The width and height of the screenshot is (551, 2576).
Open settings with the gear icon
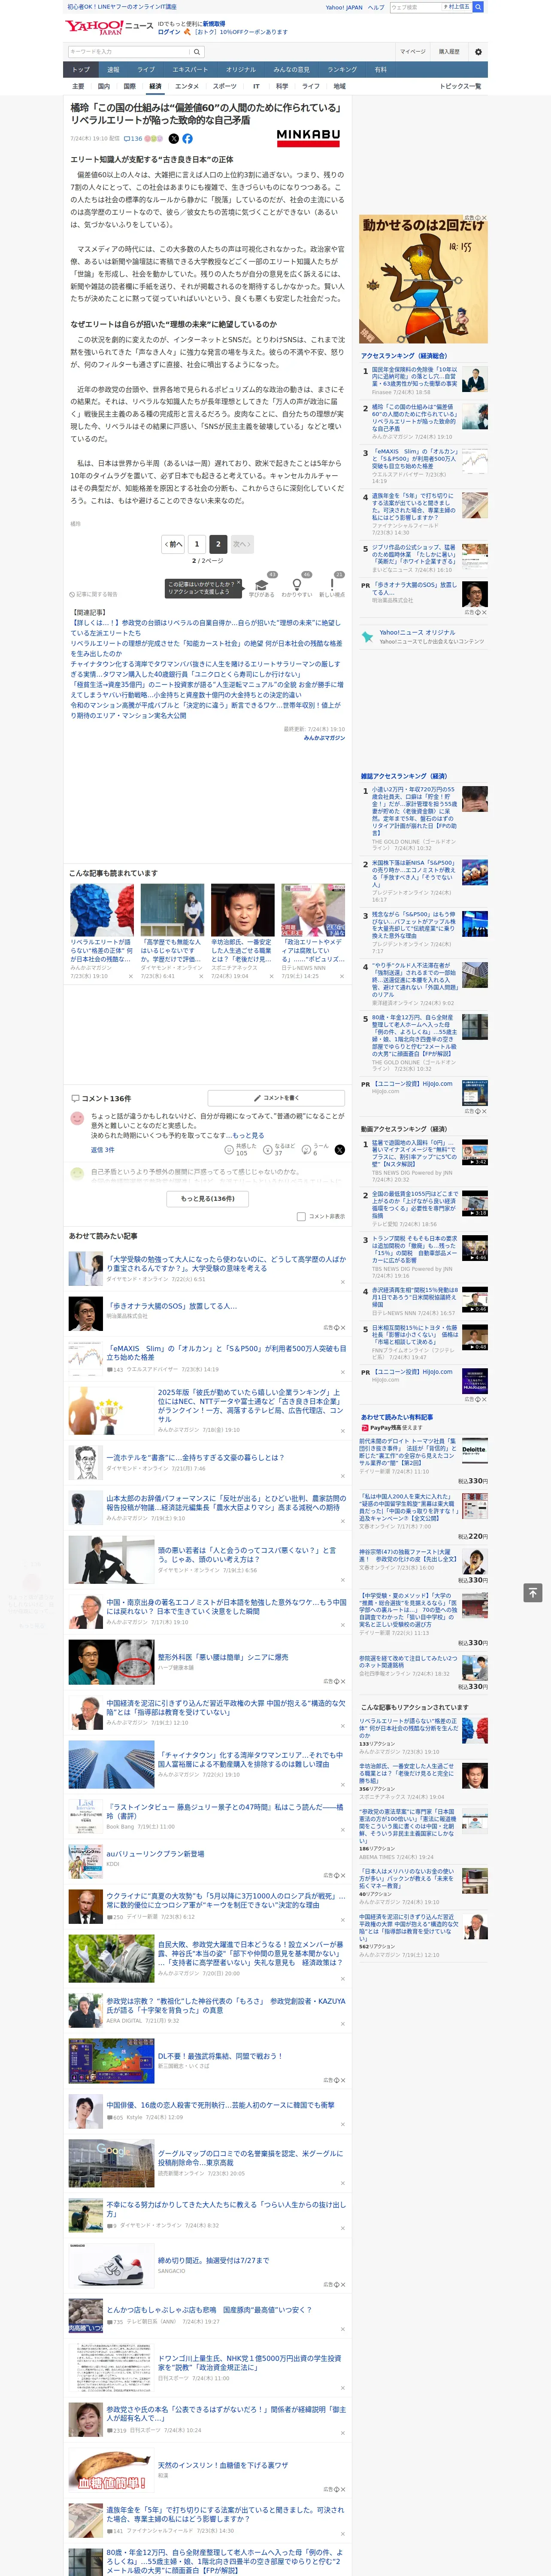(478, 52)
